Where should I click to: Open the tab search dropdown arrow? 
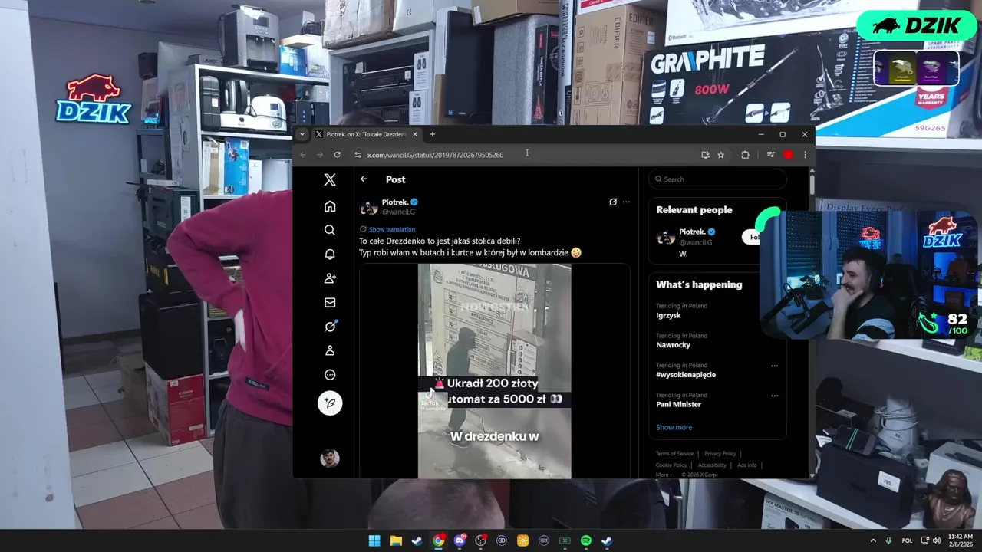302,134
